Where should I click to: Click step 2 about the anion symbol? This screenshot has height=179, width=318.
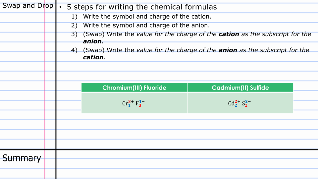coord(146,25)
